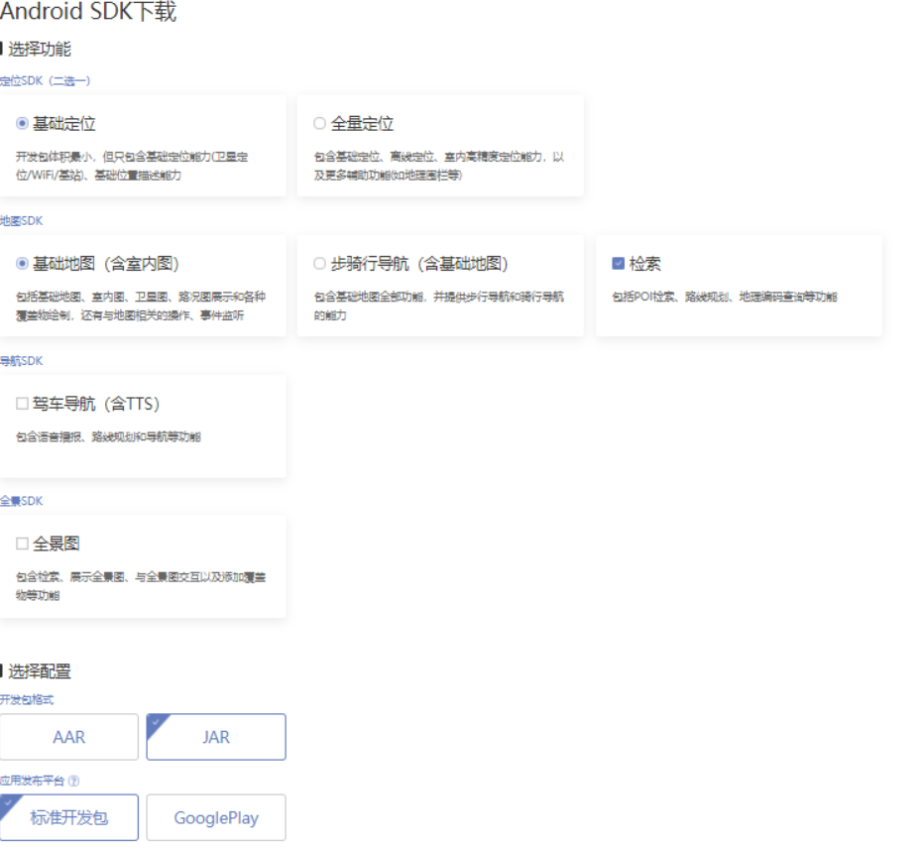Click the 全景图 feature card

(144, 565)
